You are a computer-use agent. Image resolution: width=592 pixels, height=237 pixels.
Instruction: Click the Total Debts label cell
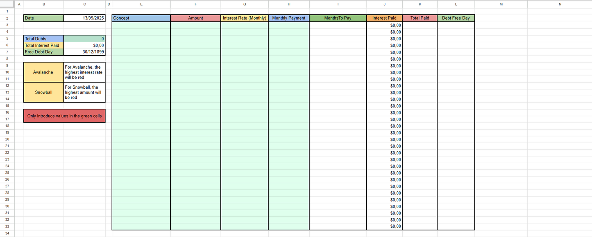point(44,39)
